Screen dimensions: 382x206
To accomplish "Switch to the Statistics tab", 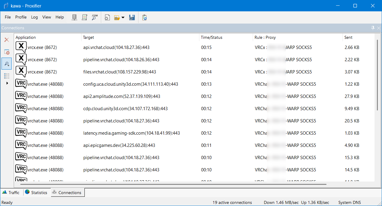I will pyautogui.click(x=36, y=193).
